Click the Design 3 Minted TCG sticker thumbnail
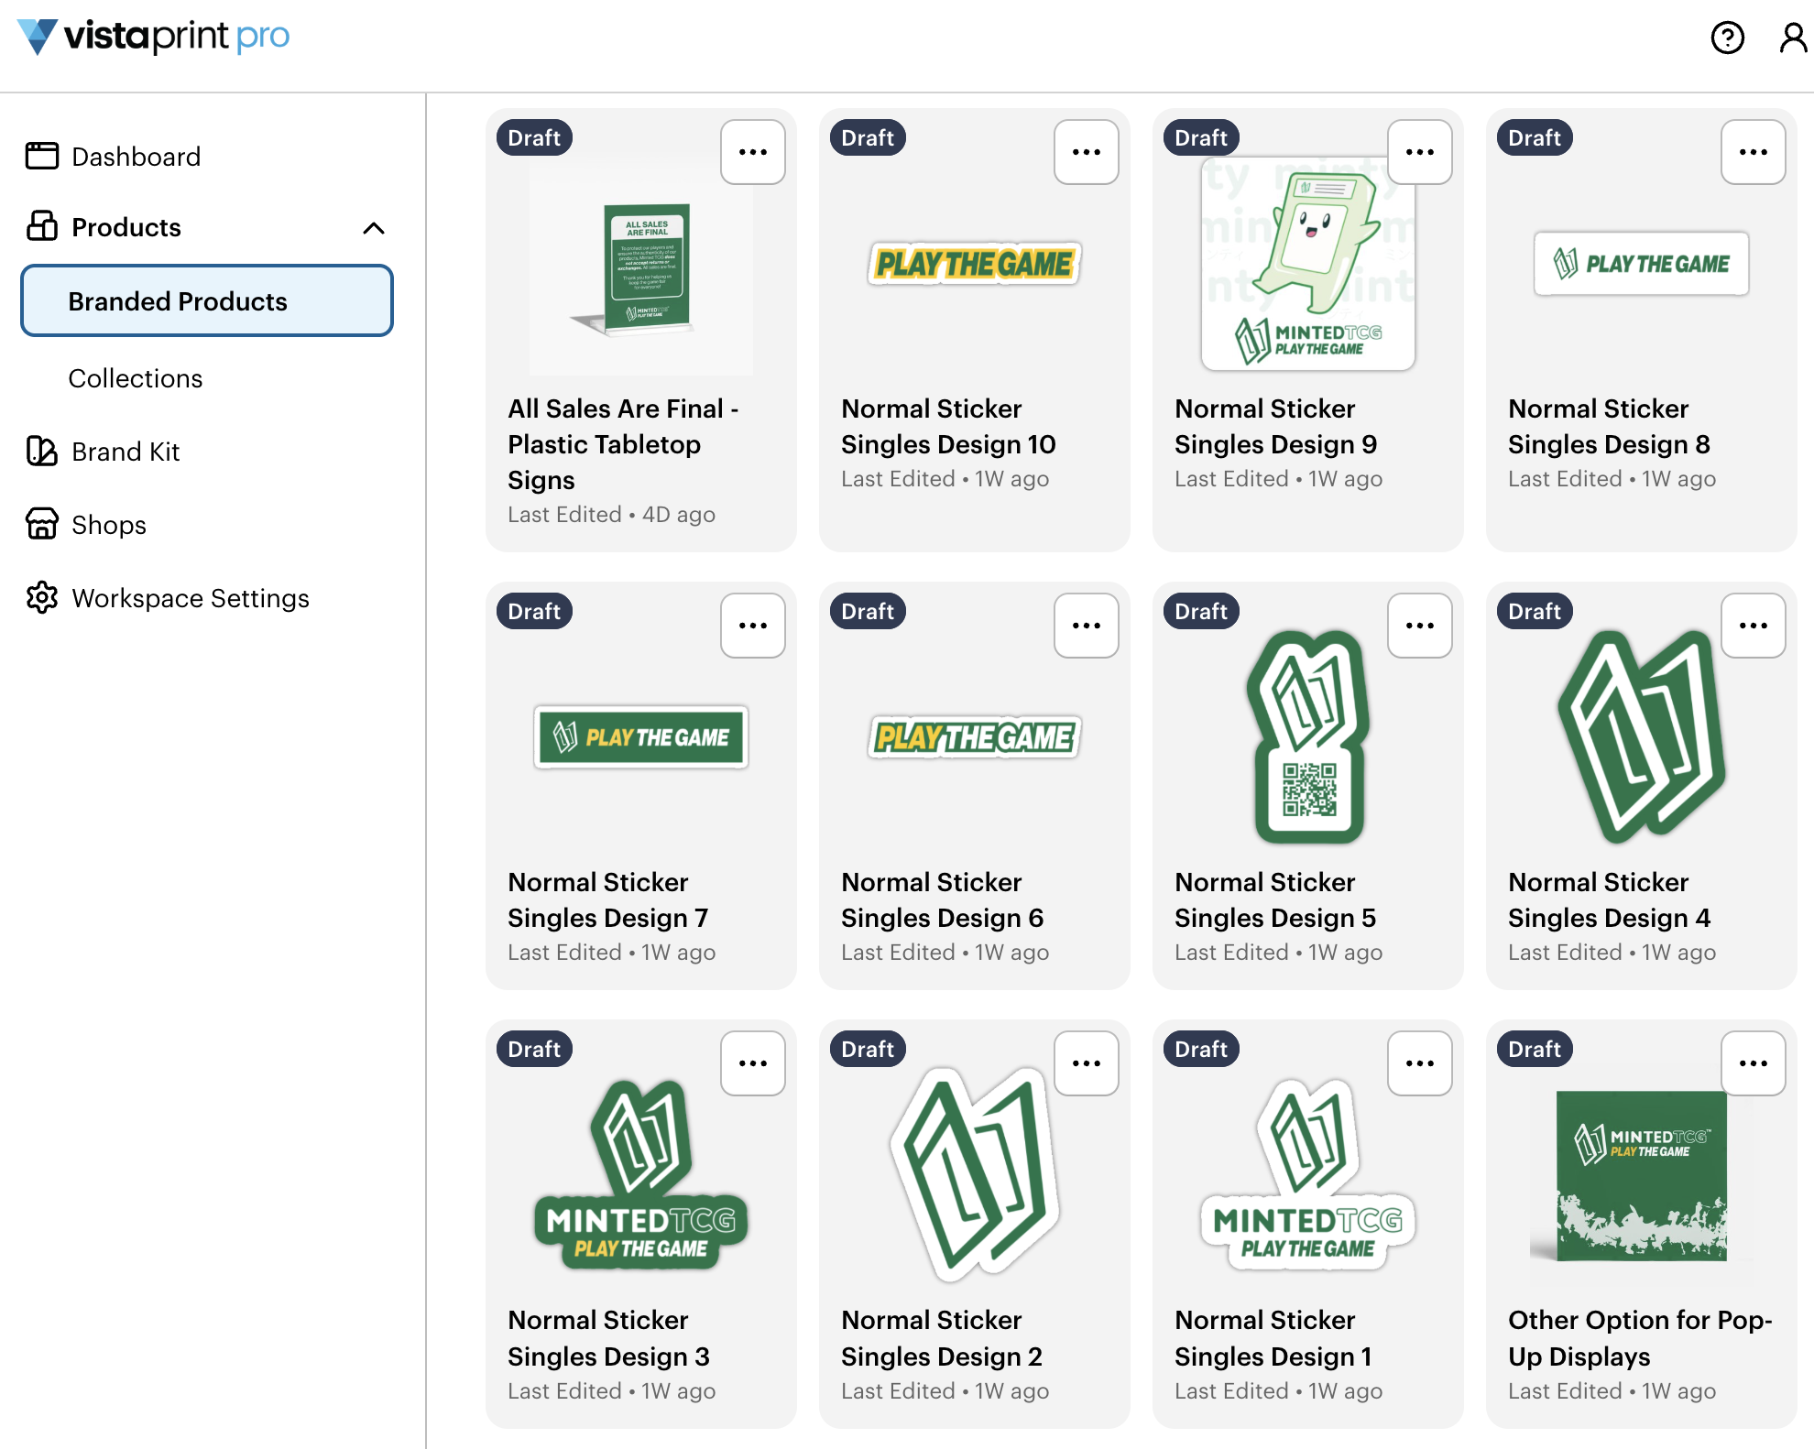 click(641, 1175)
